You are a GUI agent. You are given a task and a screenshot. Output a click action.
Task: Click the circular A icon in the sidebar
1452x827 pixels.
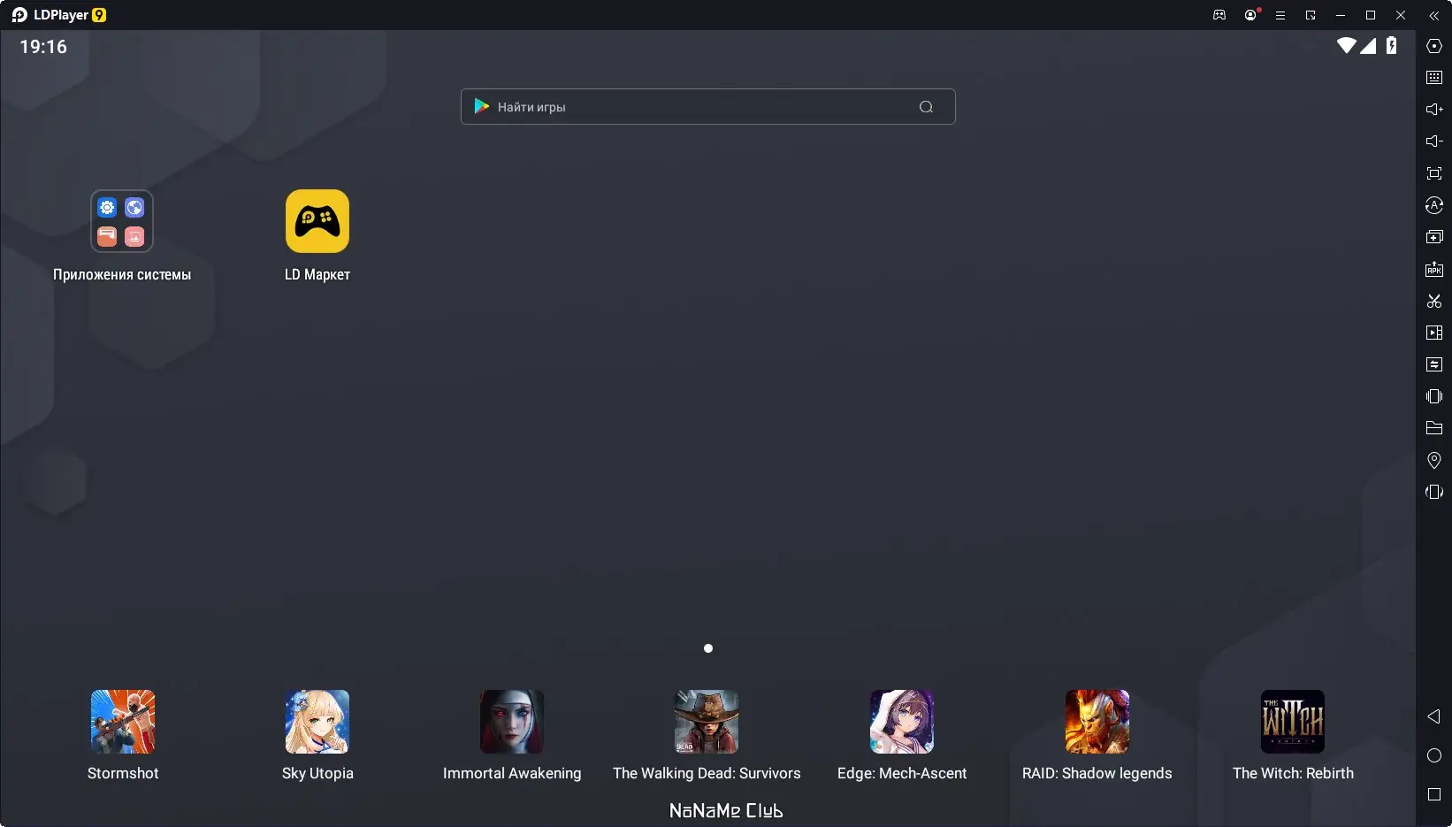pyautogui.click(x=1434, y=205)
